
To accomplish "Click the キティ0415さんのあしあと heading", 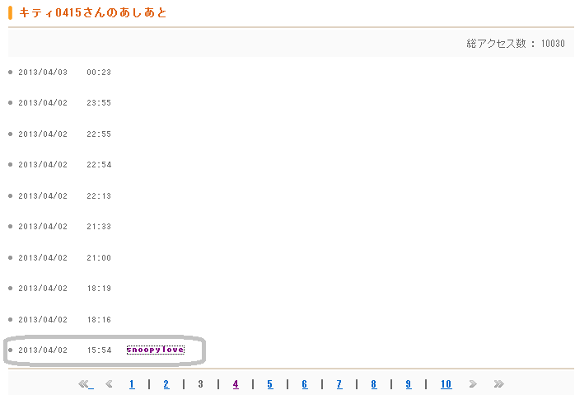I will pyautogui.click(x=93, y=13).
